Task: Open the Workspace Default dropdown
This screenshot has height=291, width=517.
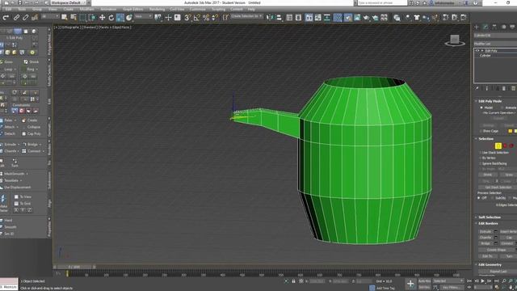Action: point(68,2)
